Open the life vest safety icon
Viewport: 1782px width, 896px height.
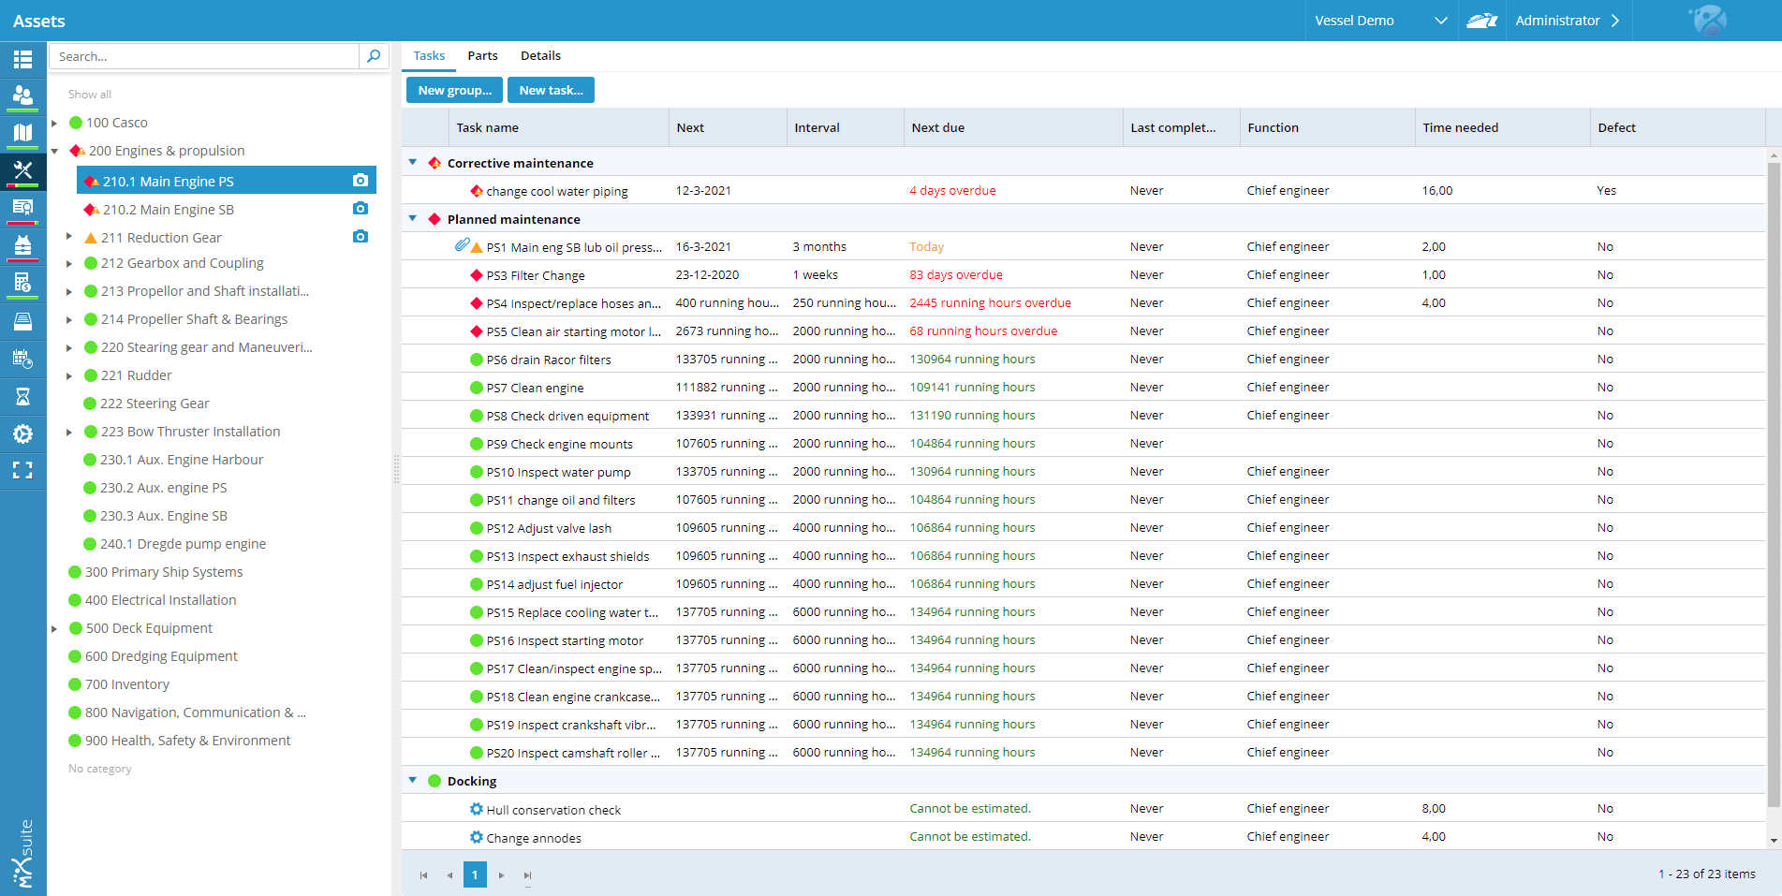pos(22,245)
